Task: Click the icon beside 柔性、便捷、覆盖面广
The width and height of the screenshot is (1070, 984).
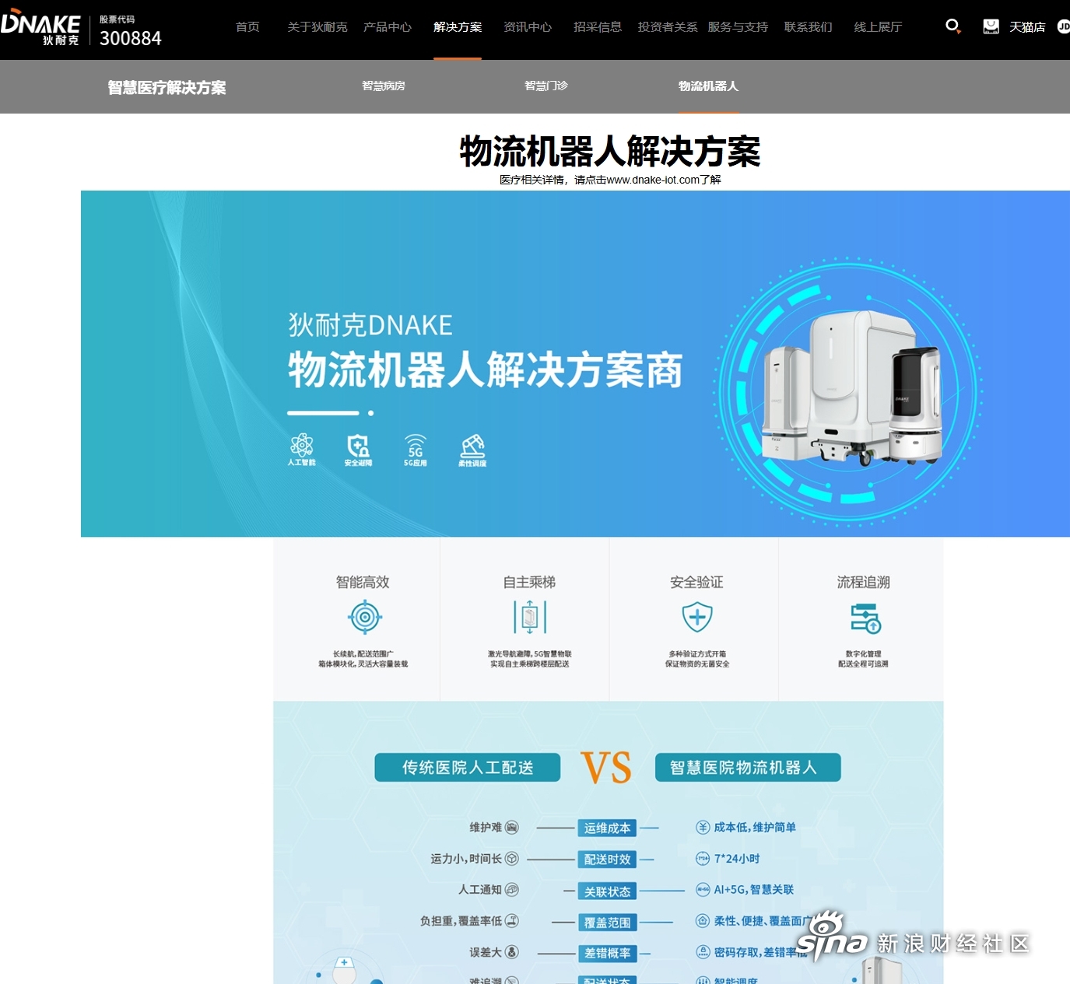Action: click(703, 921)
